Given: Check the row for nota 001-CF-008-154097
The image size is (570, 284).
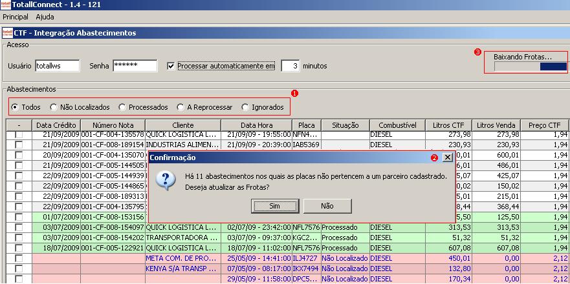Looking at the screenshot, I should pyautogui.click(x=19, y=227).
